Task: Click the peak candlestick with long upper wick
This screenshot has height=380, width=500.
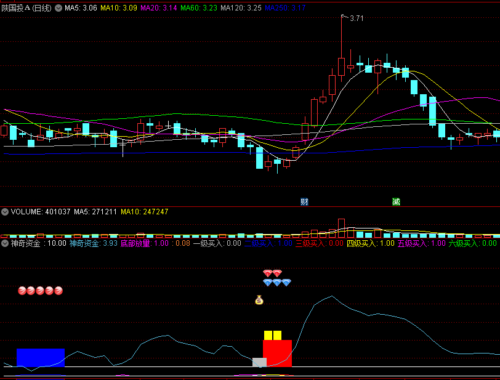Action: [342, 48]
